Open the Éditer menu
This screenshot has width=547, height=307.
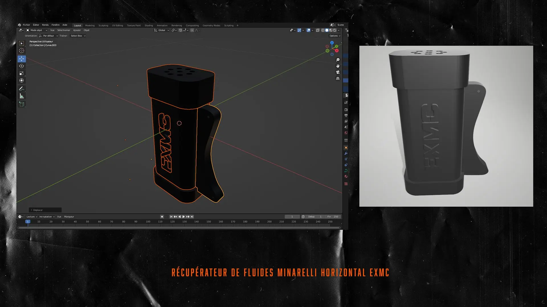(36, 25)
